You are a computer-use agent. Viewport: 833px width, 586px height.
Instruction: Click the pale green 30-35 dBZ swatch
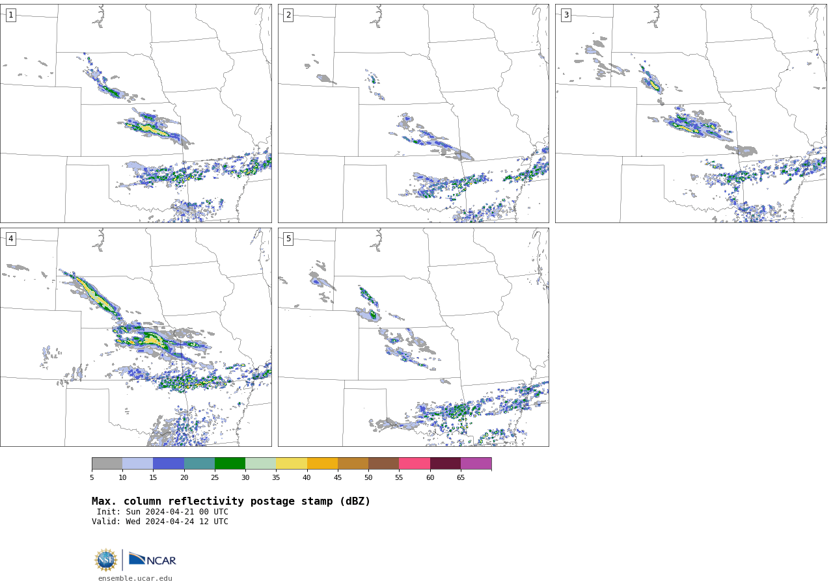pyautogui.click(x=260, y=463)
